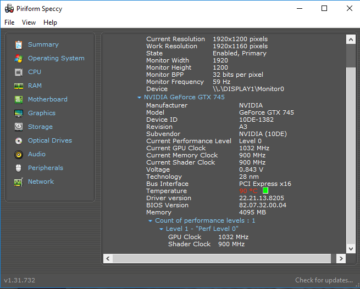
Task: Select the Monitor BPP row label
Action: (x=165, y=75)
